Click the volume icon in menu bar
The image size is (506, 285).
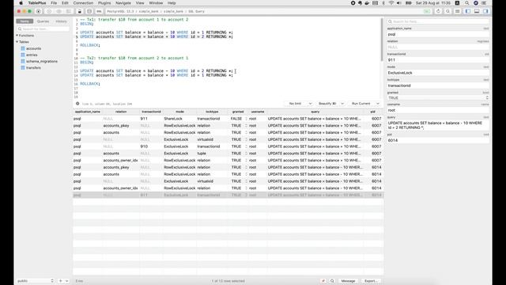(x=398, y=3)
